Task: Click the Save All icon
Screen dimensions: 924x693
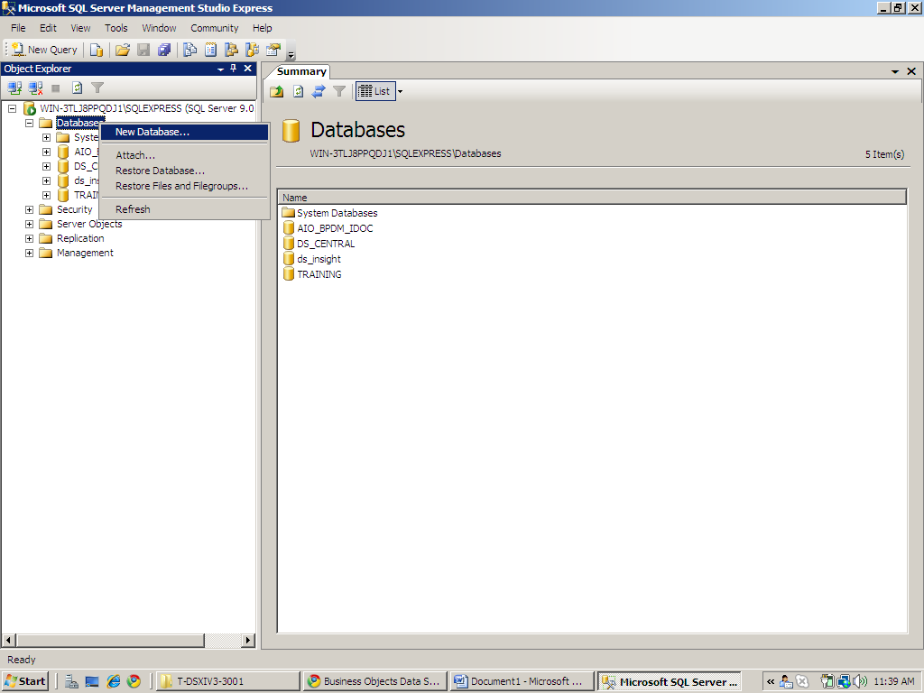Action: [x=164, y=51]
